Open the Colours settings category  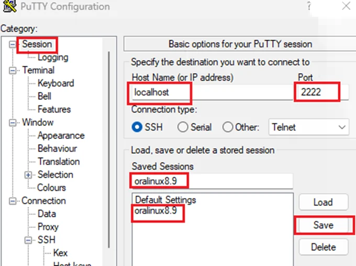(51, 188)
